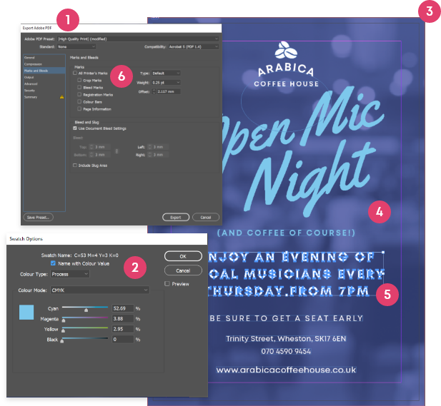Uncheck Use Document Bleed Settings
441x406 pixels.
click(x=75, y=128)
